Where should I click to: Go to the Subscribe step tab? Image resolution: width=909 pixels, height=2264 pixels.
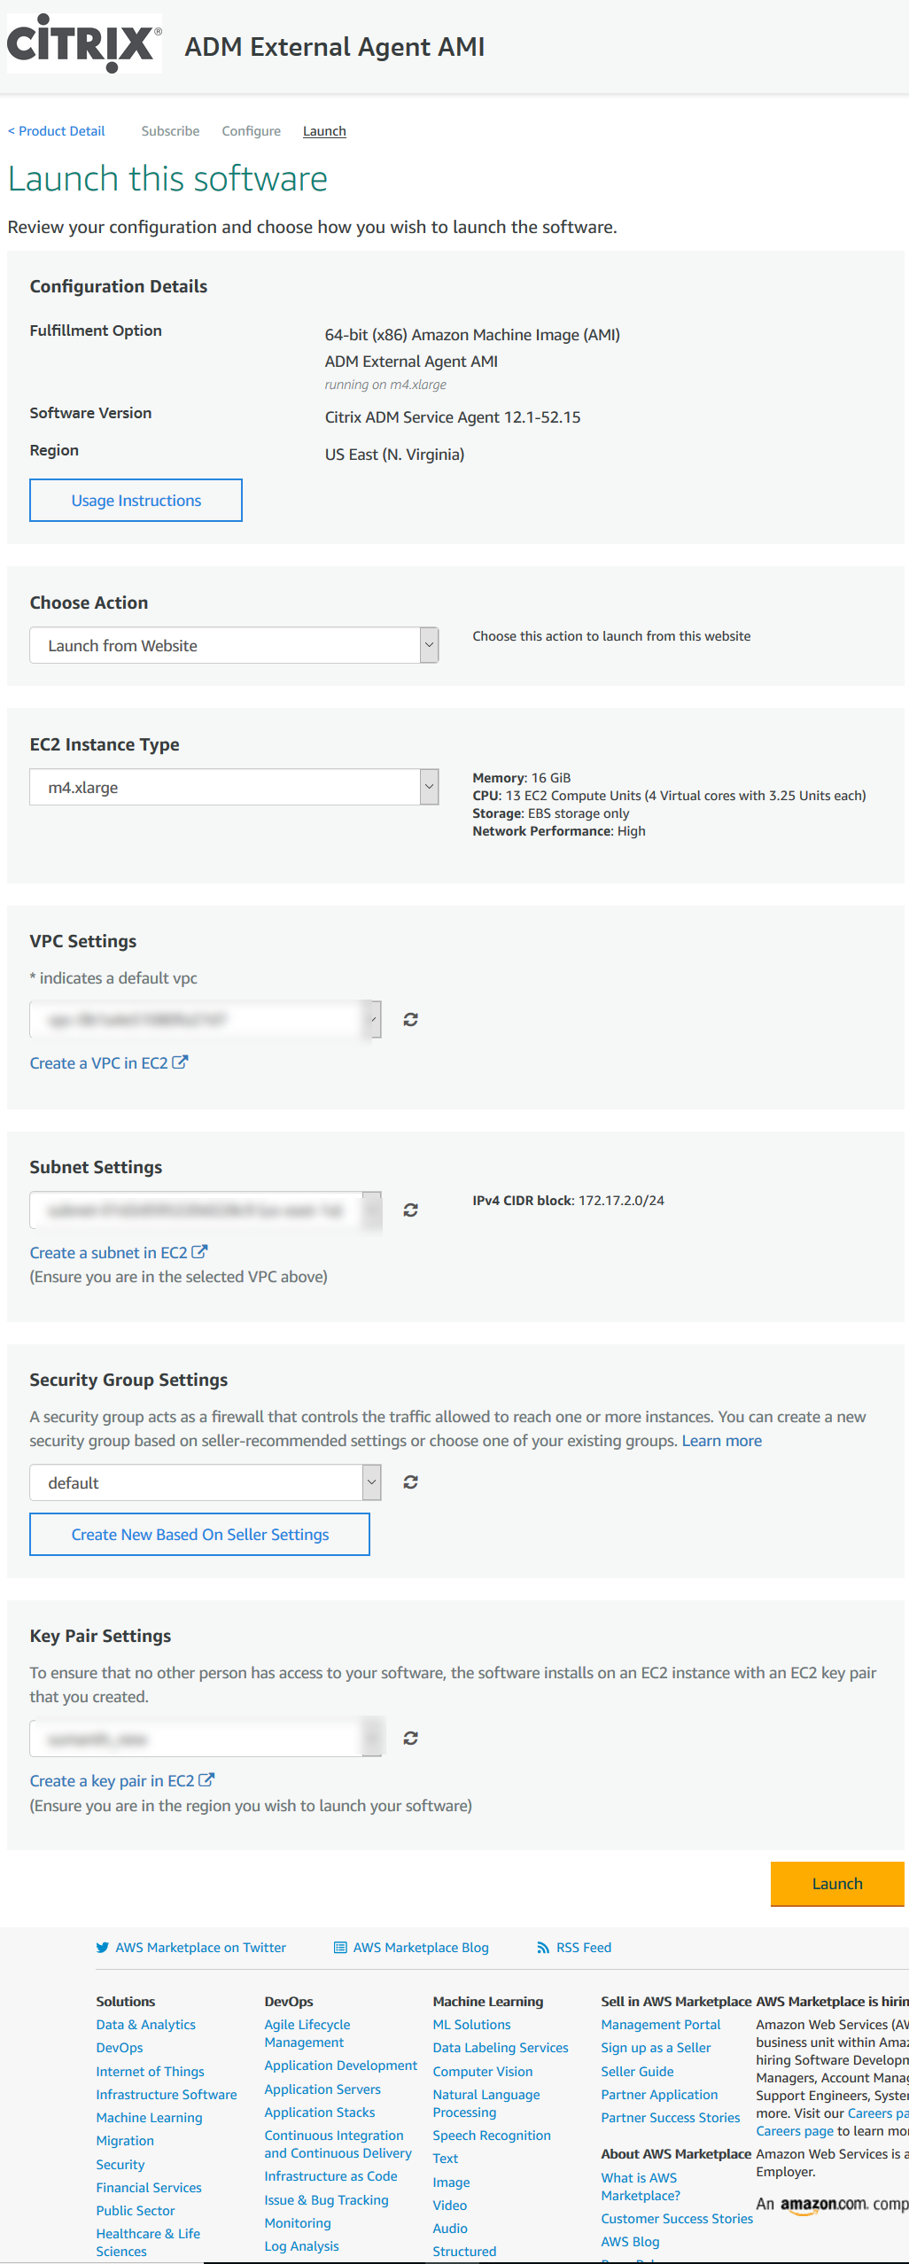(x=170, y=131)
